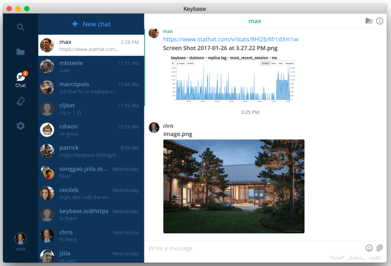Click the Screen Shot 2017-01-26 filename text
This screenshot has width=391, height=266.
tap(220, 48)
